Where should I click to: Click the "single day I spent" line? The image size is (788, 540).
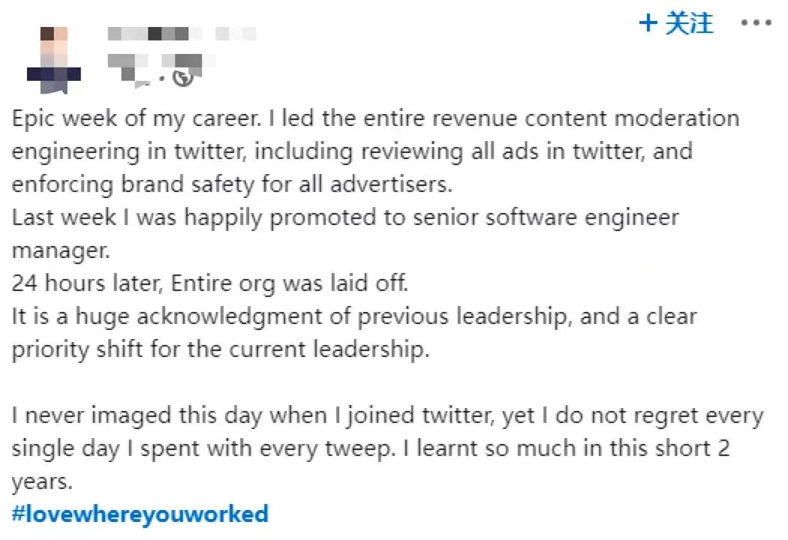coord(371,448)
